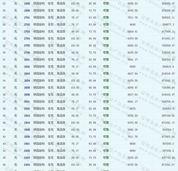The width and height of the screenshot is (178, 171).
Task: Click the 2705 room link
Action: point(27,46)
